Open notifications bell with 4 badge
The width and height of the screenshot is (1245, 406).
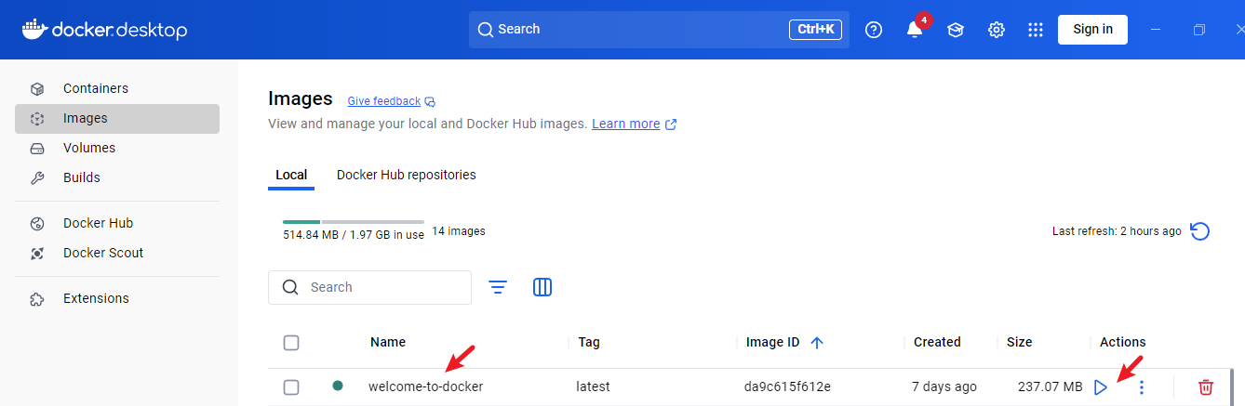(915, 30)
